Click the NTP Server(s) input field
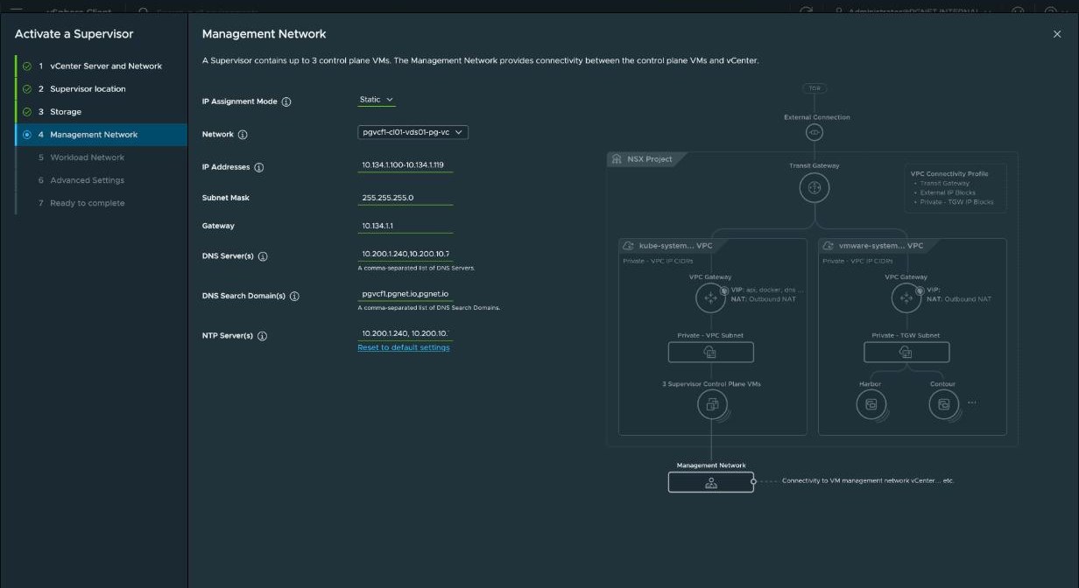1079x588 pixels. 406,333
